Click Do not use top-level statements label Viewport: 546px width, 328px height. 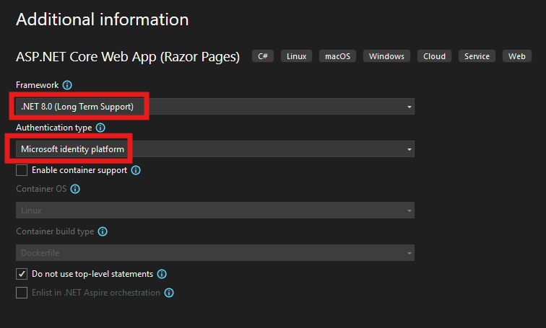coord(92,274)
